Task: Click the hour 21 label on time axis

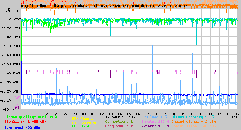Action: [57, 114]
